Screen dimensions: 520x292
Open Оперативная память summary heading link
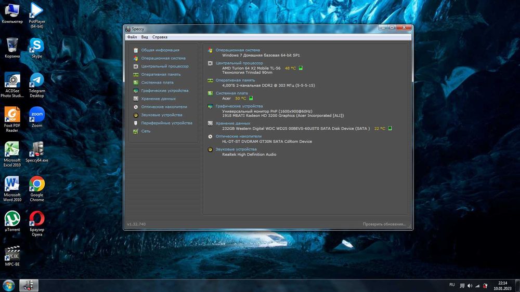(235, 80)
